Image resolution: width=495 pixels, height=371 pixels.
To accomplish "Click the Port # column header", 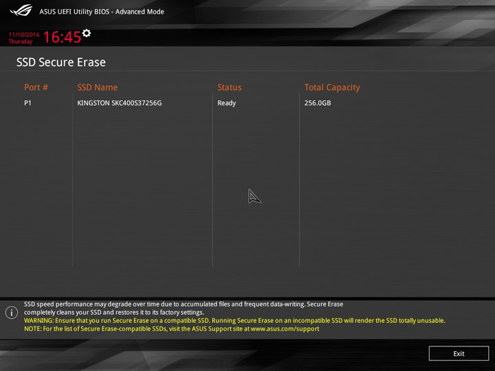I will (36, 87).
